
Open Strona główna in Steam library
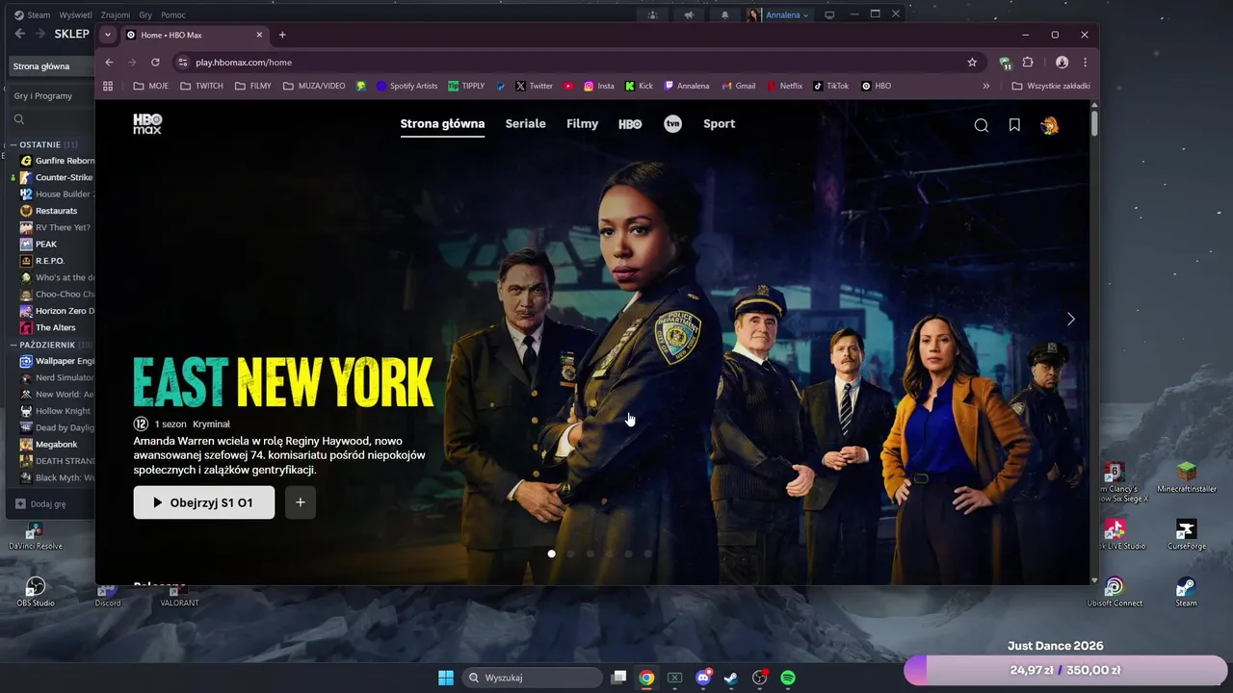coord(50,66)
